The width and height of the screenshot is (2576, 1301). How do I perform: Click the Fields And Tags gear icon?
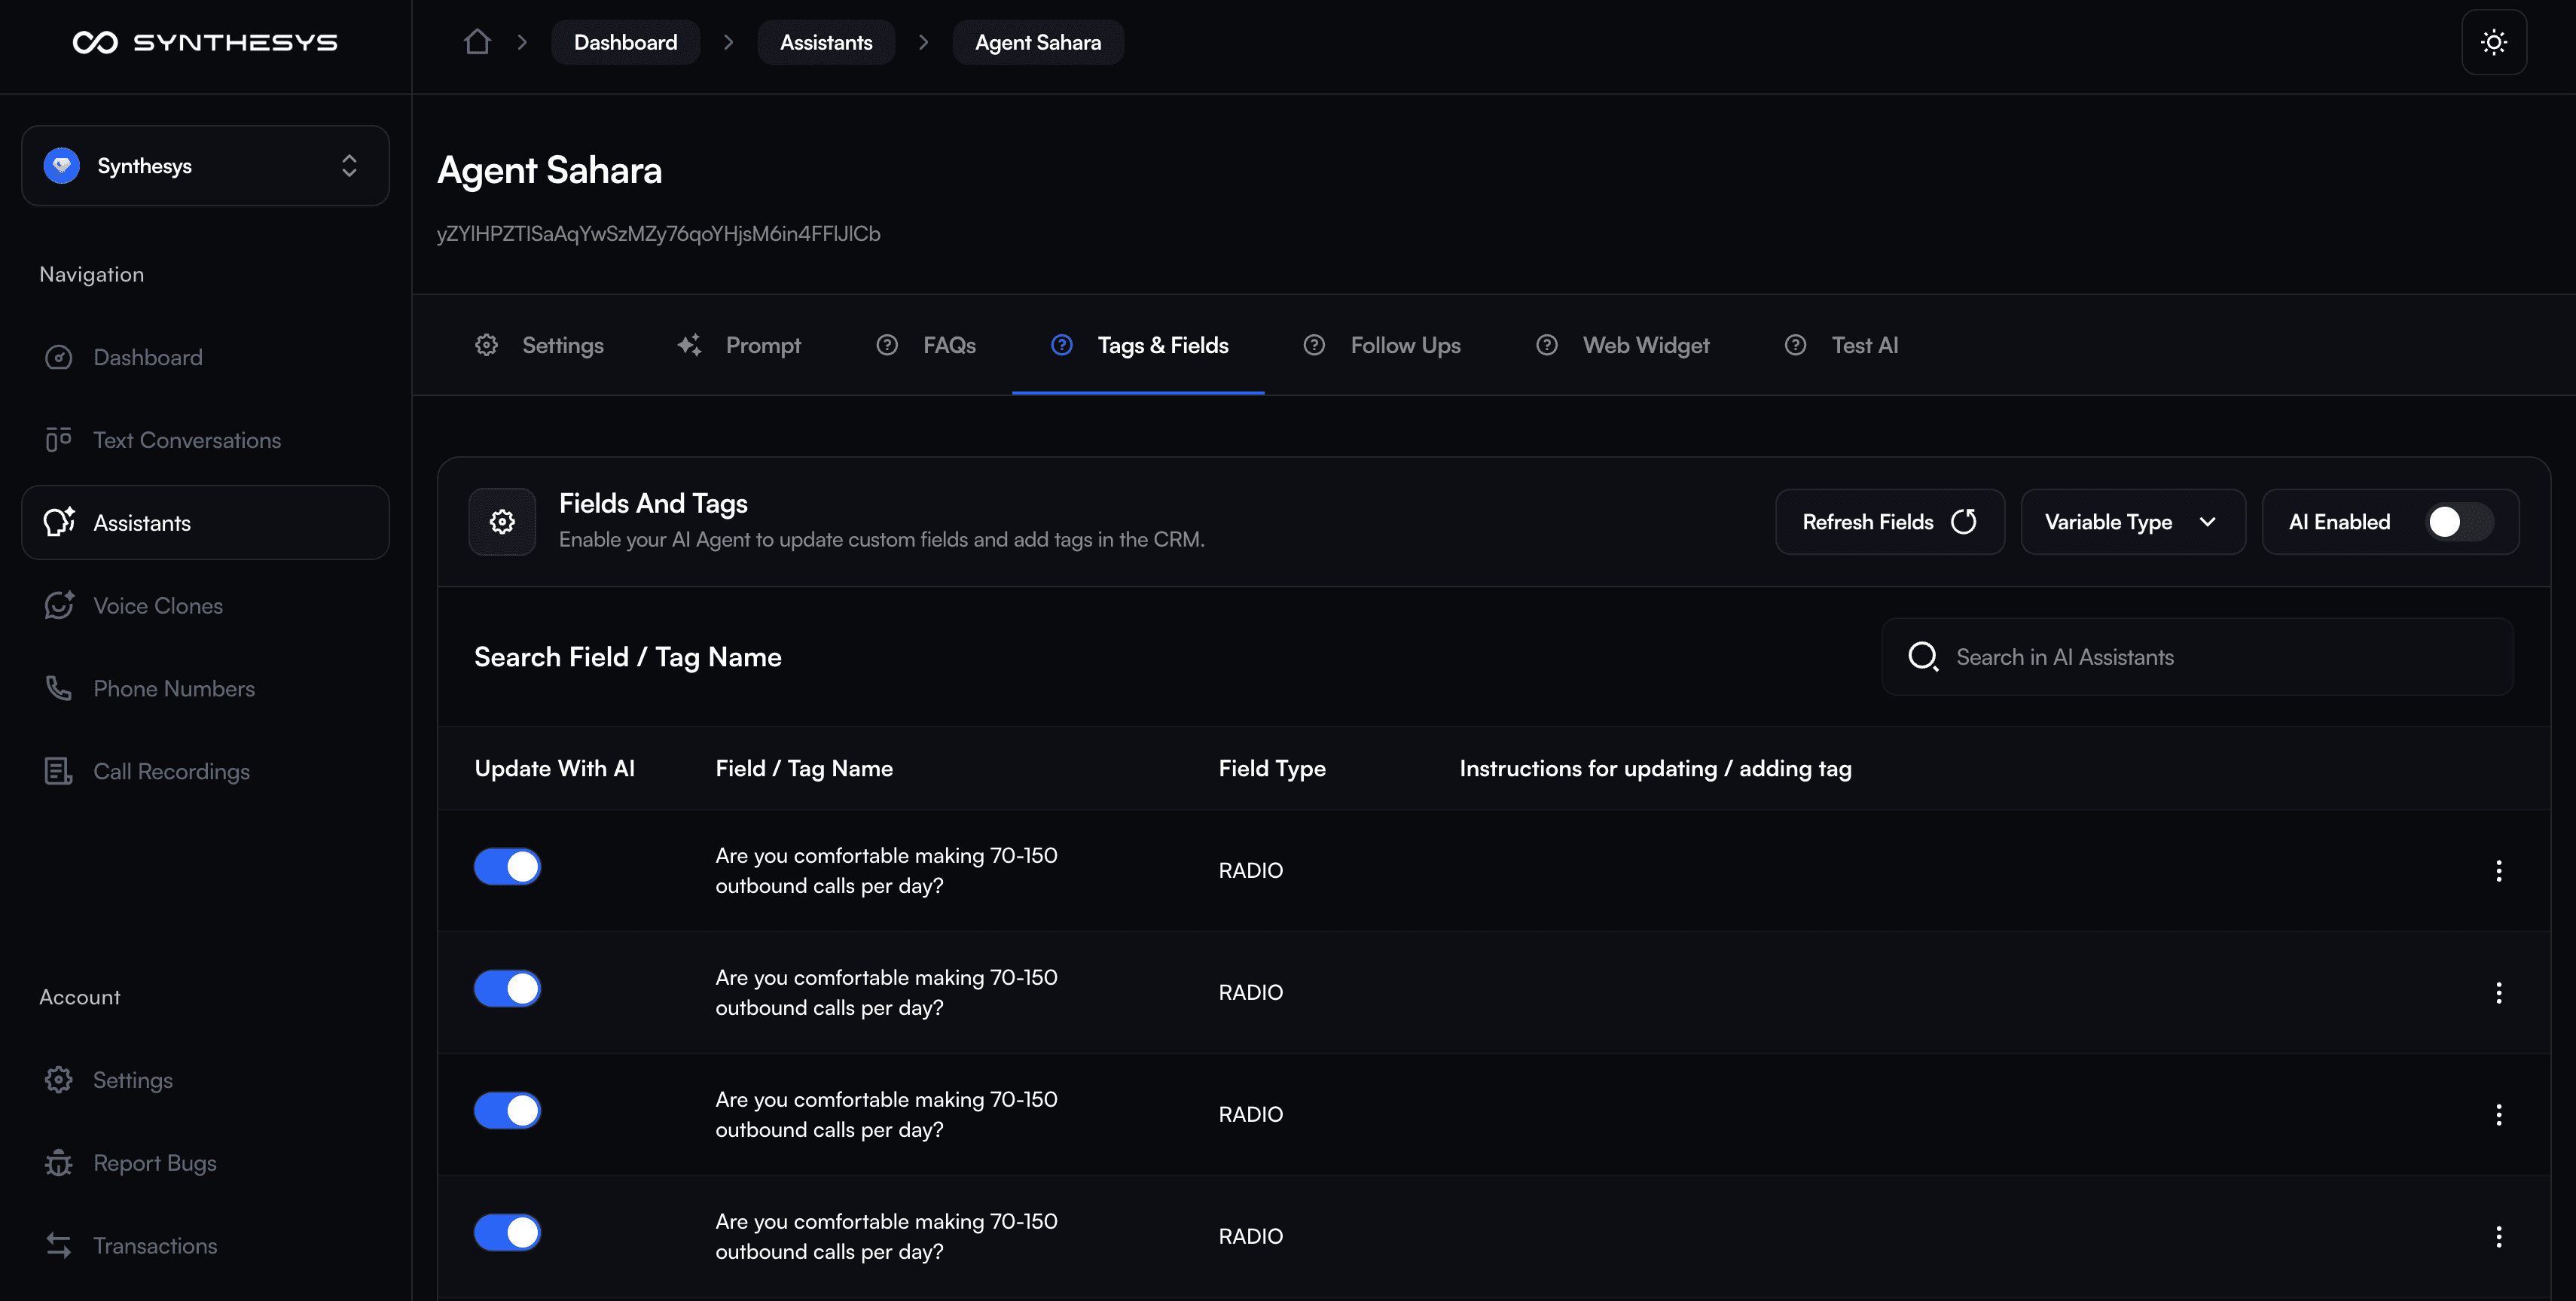click(x=502, y=522)
